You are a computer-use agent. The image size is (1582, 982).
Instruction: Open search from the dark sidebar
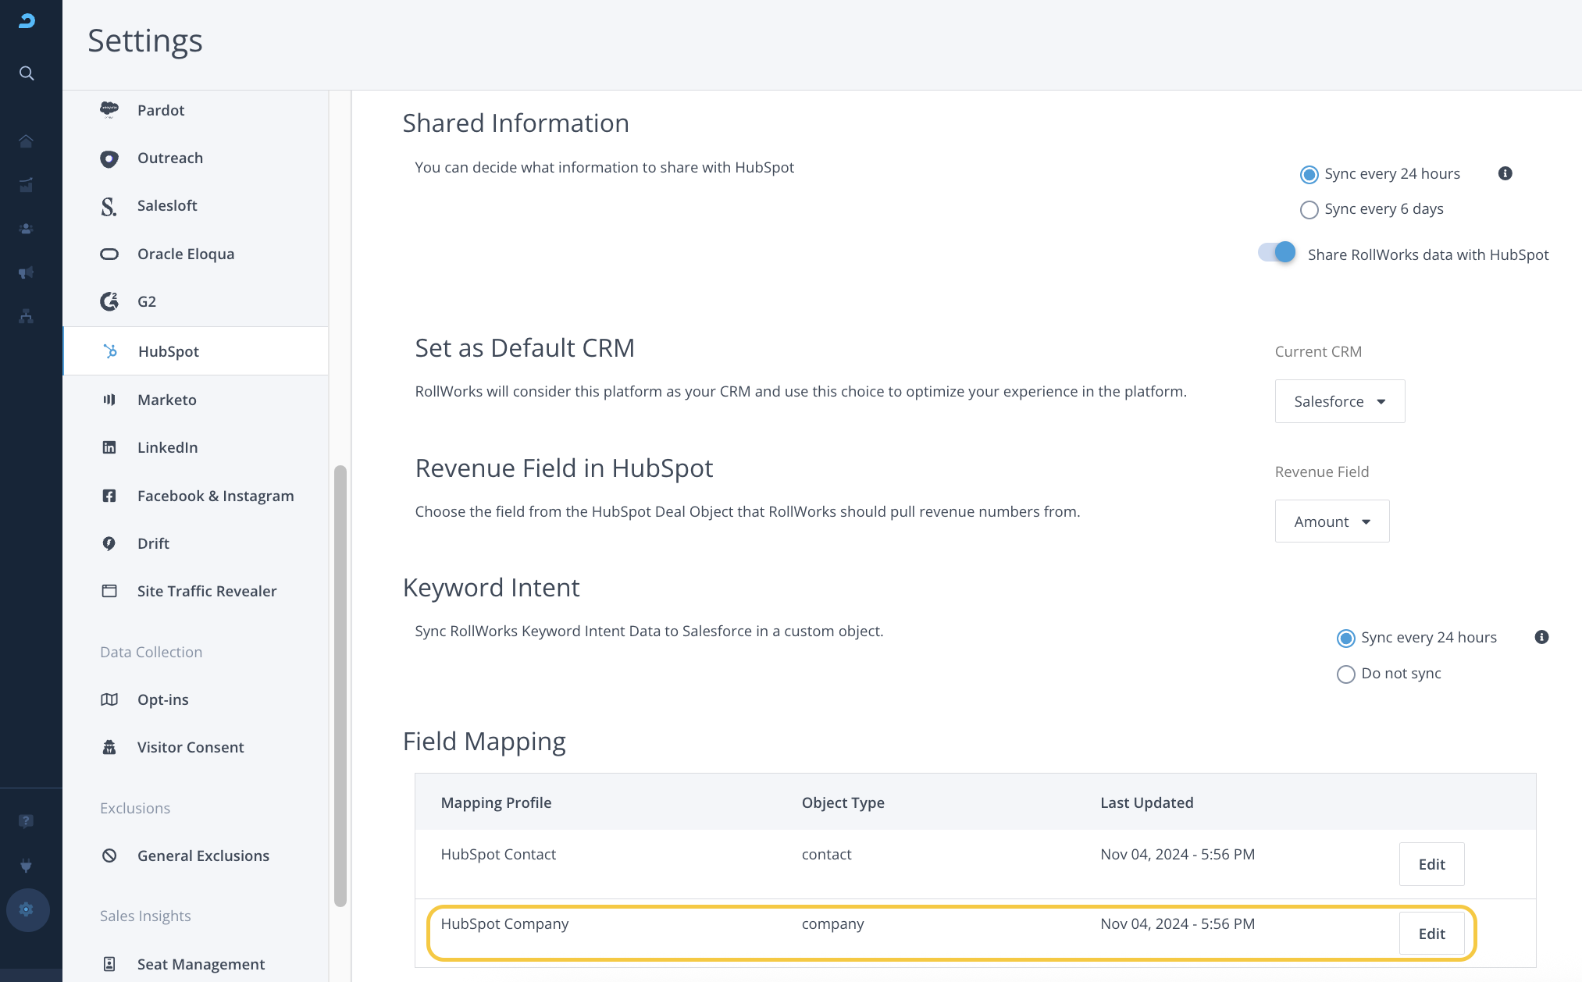[x=27, y=73]
